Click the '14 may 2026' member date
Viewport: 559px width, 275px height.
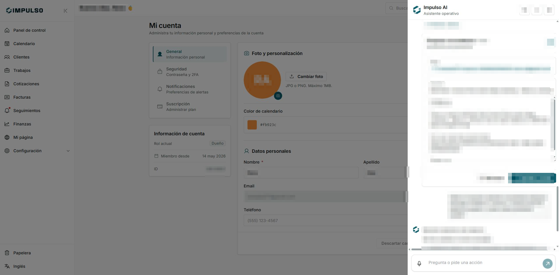[214, 156]
